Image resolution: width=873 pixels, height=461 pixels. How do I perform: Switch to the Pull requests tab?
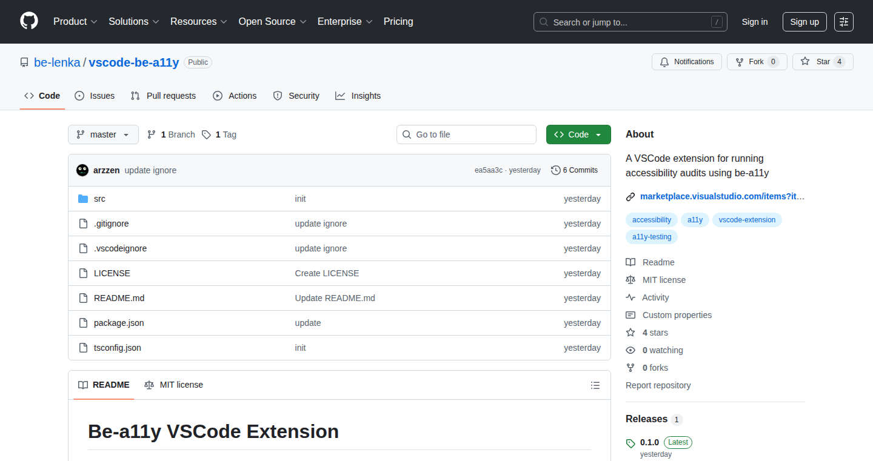tap(163, 96)
